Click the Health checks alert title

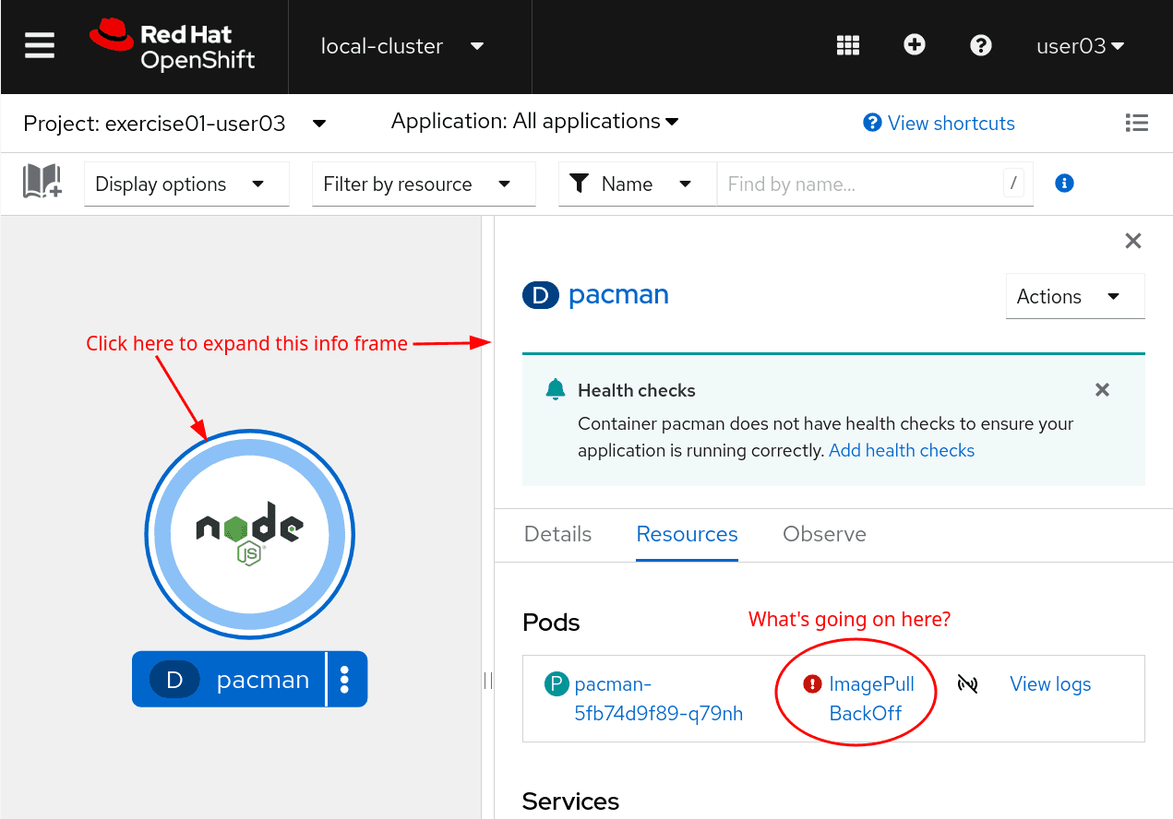(637, 391)
